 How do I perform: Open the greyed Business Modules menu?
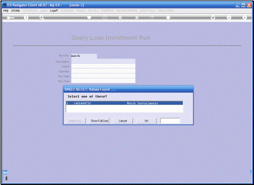pyautogui.click(x=127, y=10)
